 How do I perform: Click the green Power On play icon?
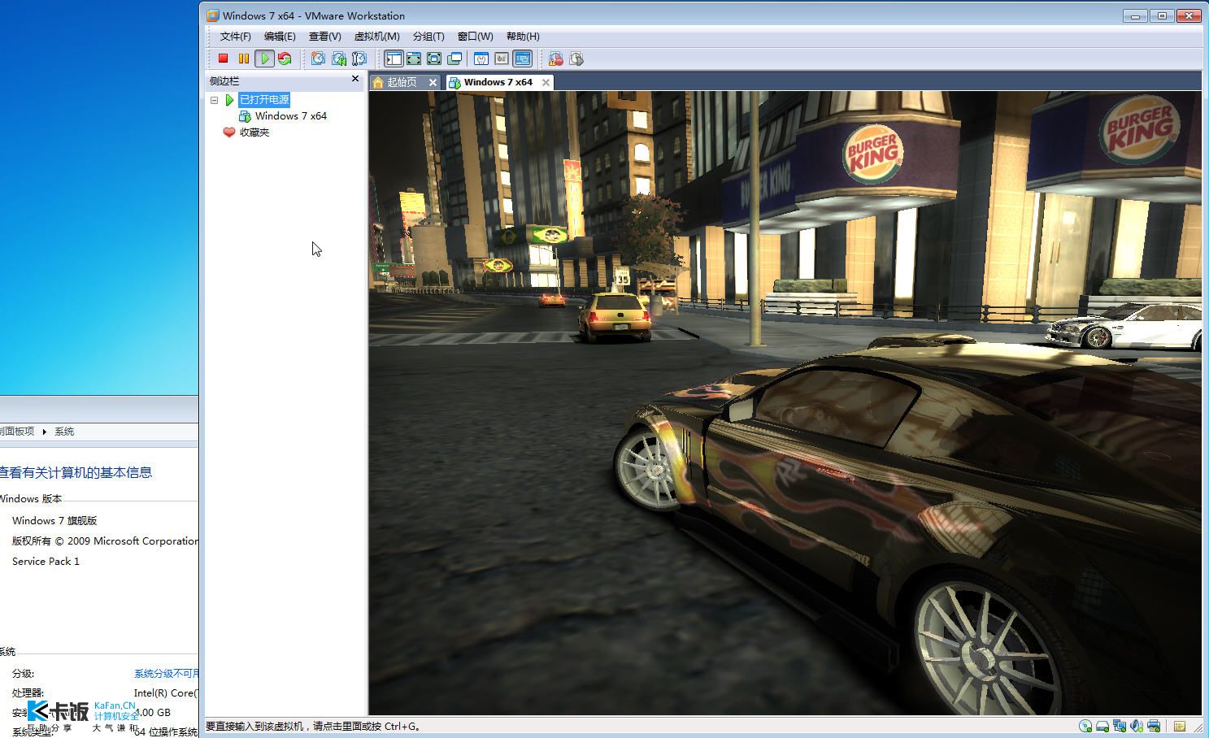click(x=264, y=59)
